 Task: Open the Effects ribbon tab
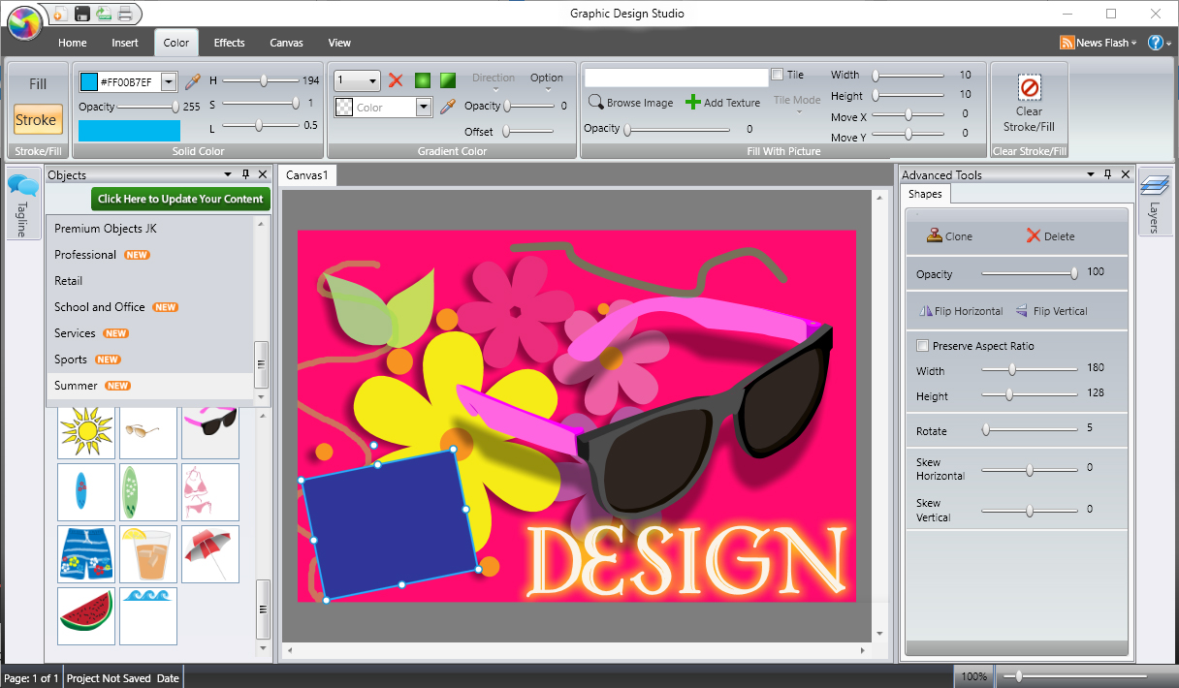click(x=230, y=43)
